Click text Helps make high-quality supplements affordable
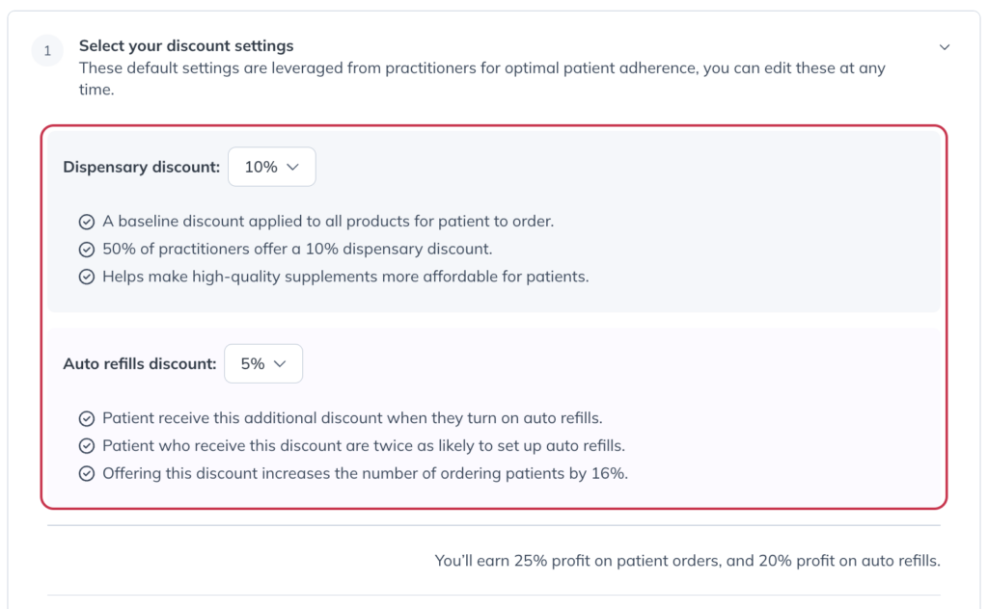 click(345, 277)
